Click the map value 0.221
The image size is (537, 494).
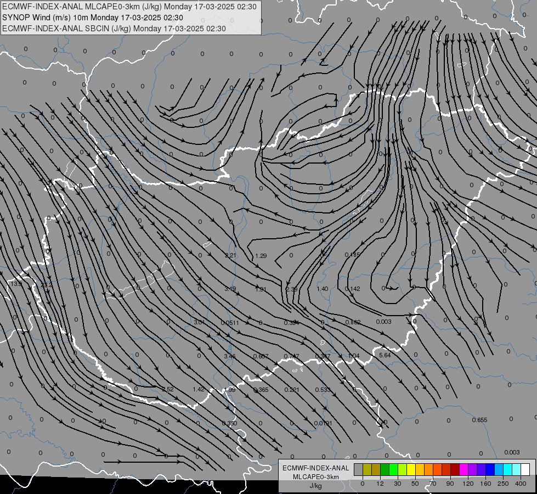click(292, 390)
